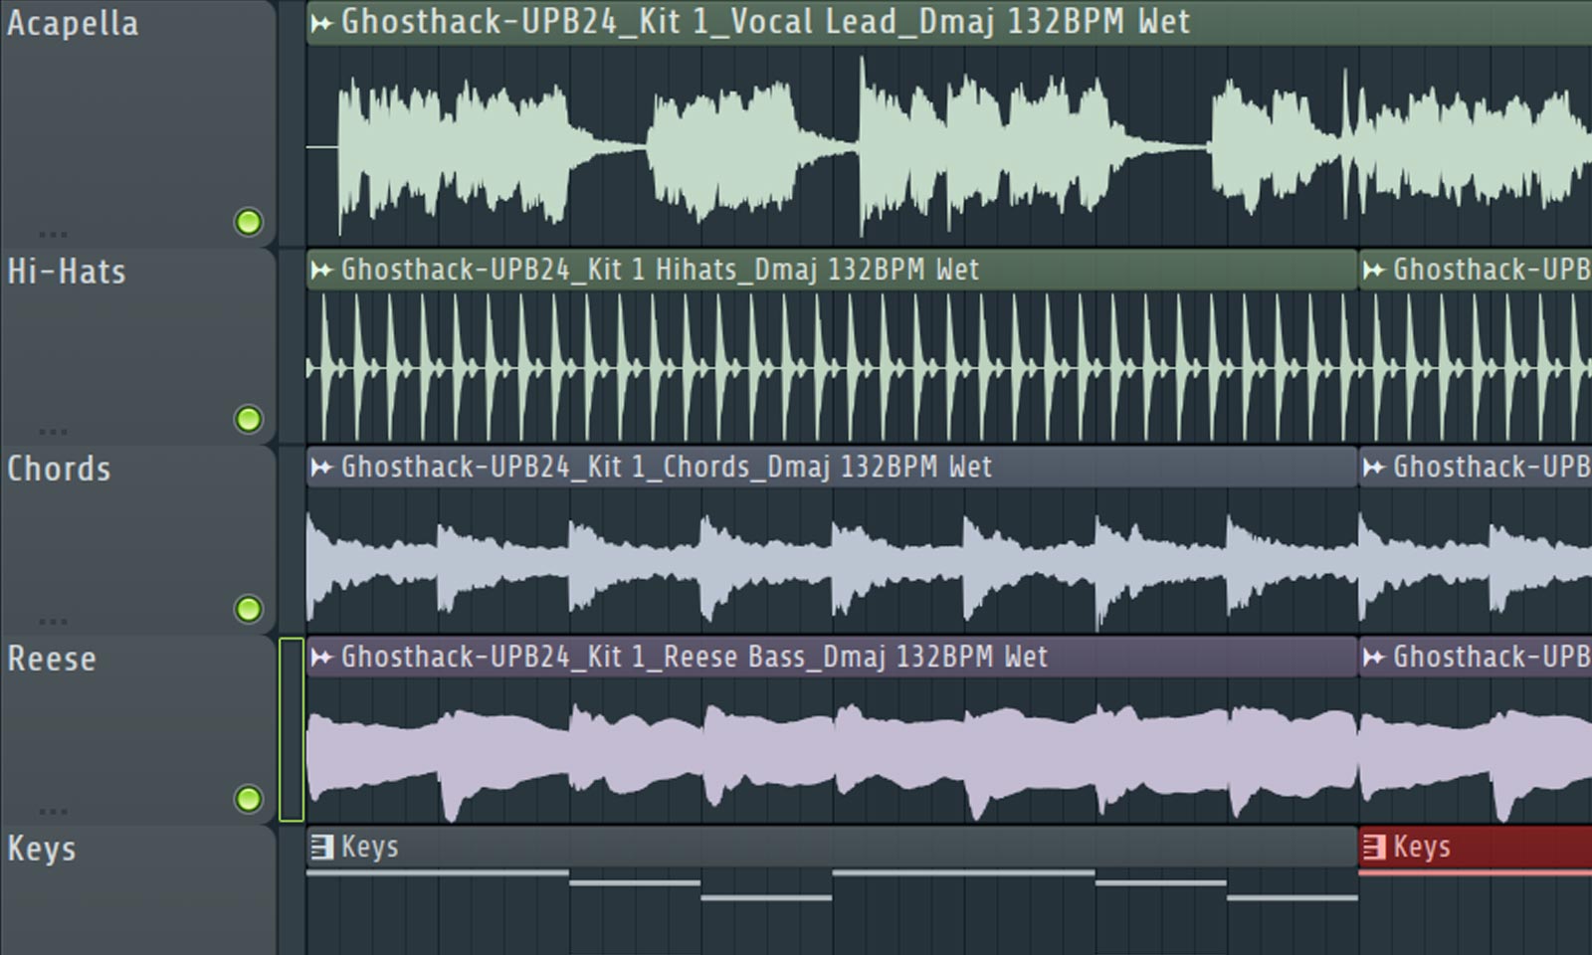This screenshot has width=1592, height=955.
Task: Open the first Hihats clip menu icon
Action: 321,270
